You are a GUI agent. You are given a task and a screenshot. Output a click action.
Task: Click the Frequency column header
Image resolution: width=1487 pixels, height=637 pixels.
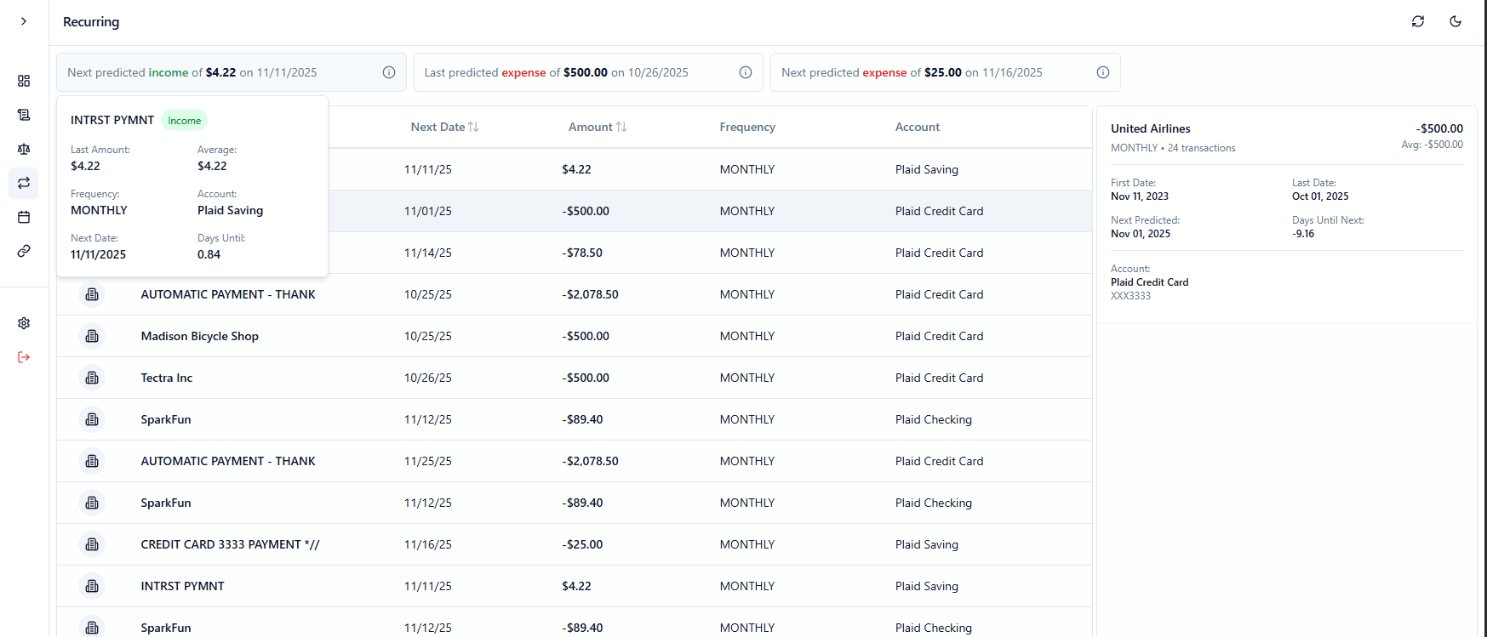coord(747,127)
